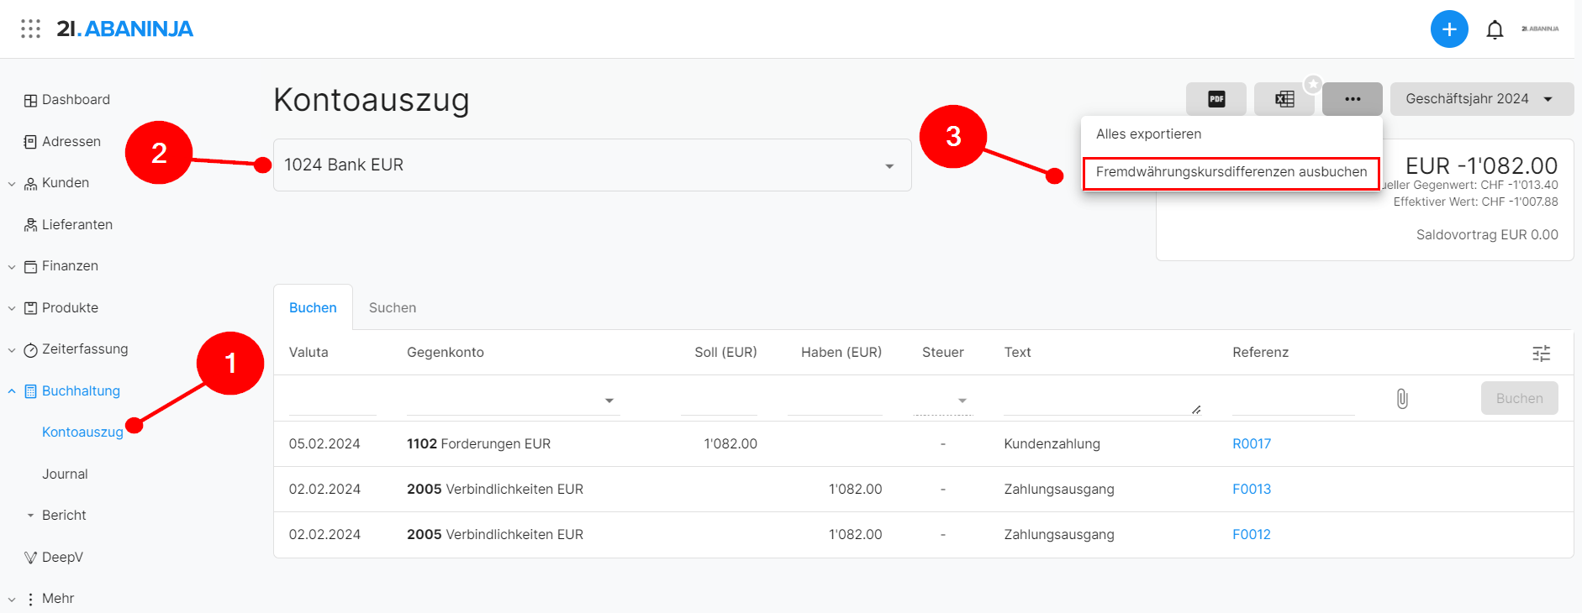Click the three-dots more options button
Screen dimensions: 1582x613
click(1352, 99)
